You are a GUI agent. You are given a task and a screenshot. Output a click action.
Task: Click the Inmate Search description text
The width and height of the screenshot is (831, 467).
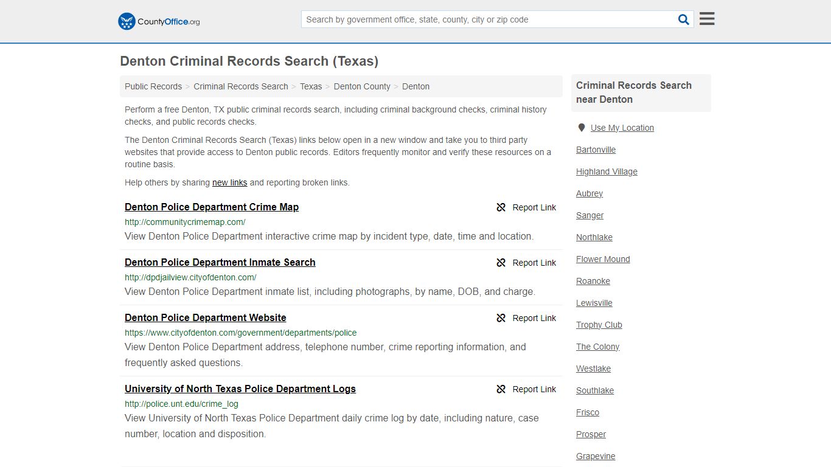(330, 292)
